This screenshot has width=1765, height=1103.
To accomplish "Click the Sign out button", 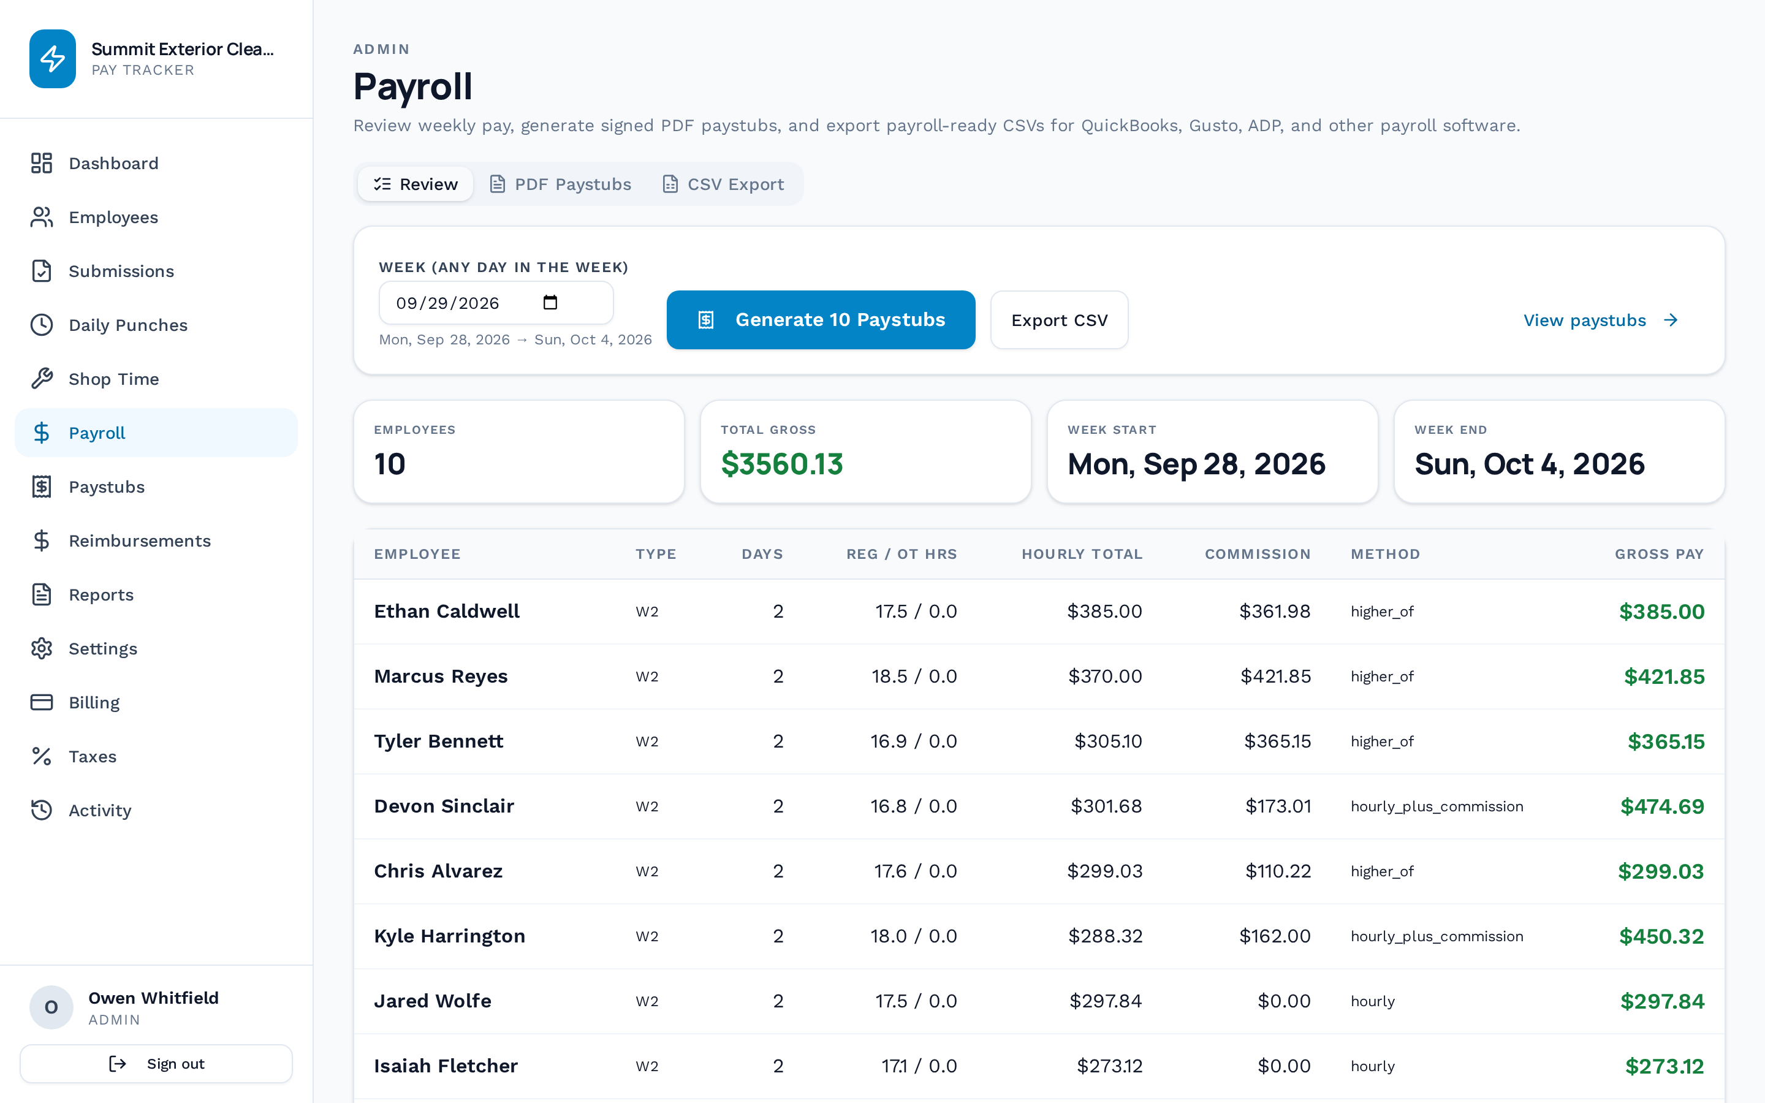I will click(156, 1064).
